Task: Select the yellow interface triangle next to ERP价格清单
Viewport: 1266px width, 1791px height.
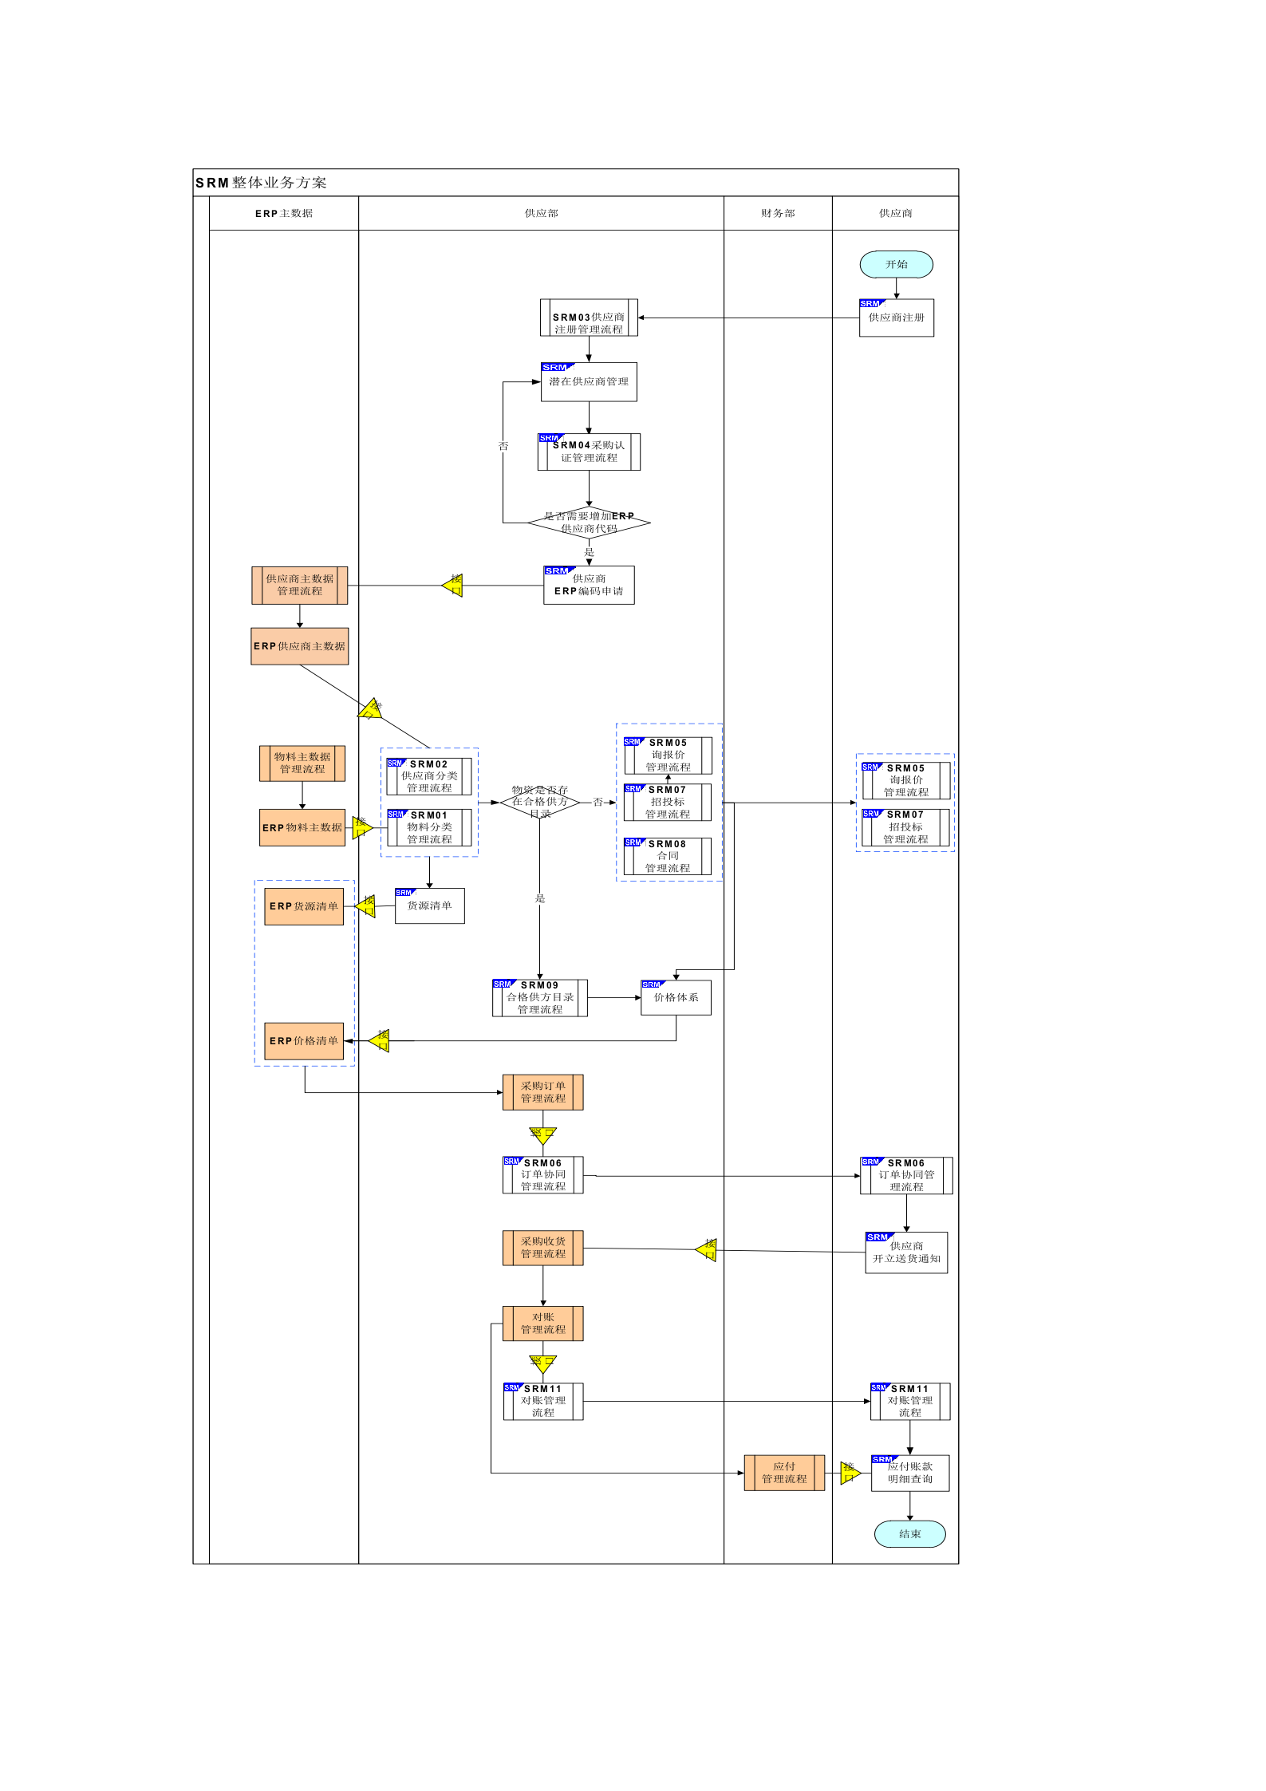Action: (381, 1040)
